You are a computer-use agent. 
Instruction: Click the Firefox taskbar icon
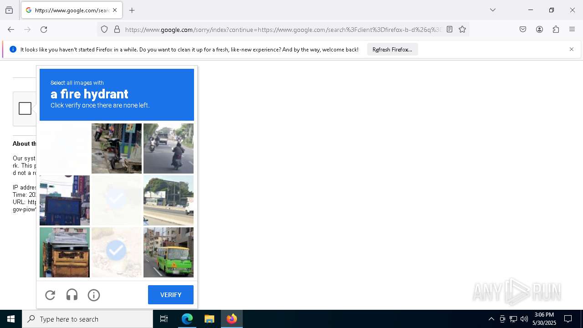pyautogui.click(x=232, y=319)
